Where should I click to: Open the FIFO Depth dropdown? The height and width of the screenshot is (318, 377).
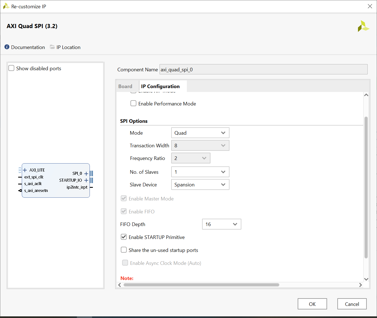tap(222, 224)
